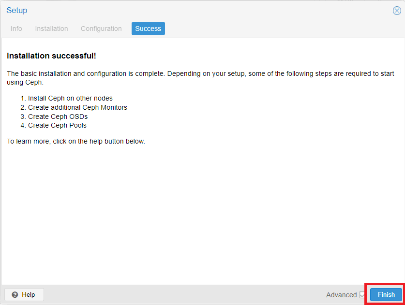Close the Setup dialog with the X icon
The height and width of the screenshot is (305, 405).
[x=397, y=11]
